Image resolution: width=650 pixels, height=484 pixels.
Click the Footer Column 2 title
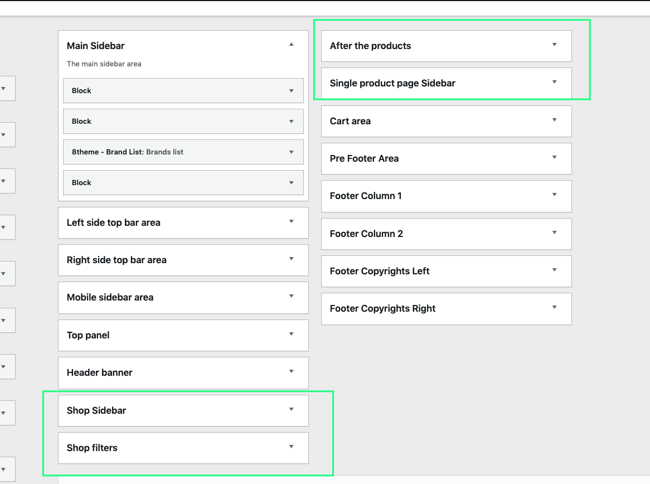[366, 234]
